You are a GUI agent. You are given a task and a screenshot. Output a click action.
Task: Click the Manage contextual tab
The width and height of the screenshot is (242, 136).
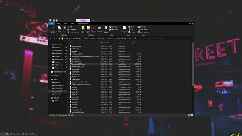[x=83, y=20]
